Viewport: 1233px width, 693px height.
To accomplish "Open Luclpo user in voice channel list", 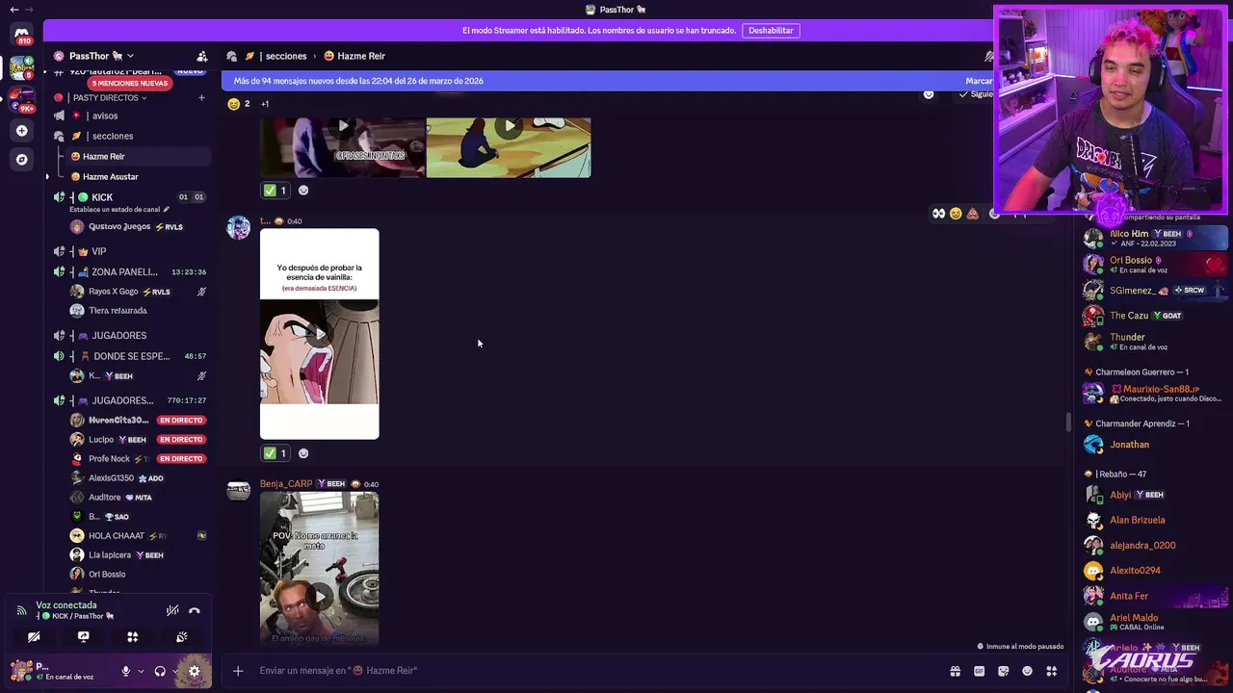I will click(101, 440).
